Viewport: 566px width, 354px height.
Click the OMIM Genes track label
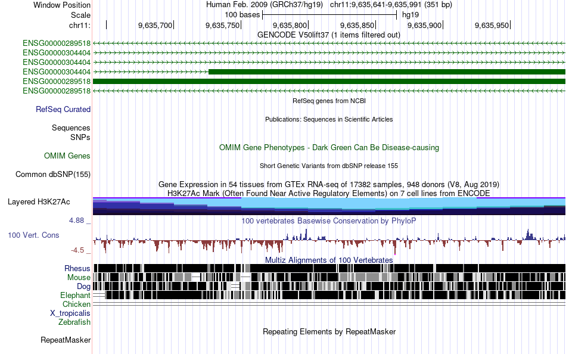click(x=67, y=156)
